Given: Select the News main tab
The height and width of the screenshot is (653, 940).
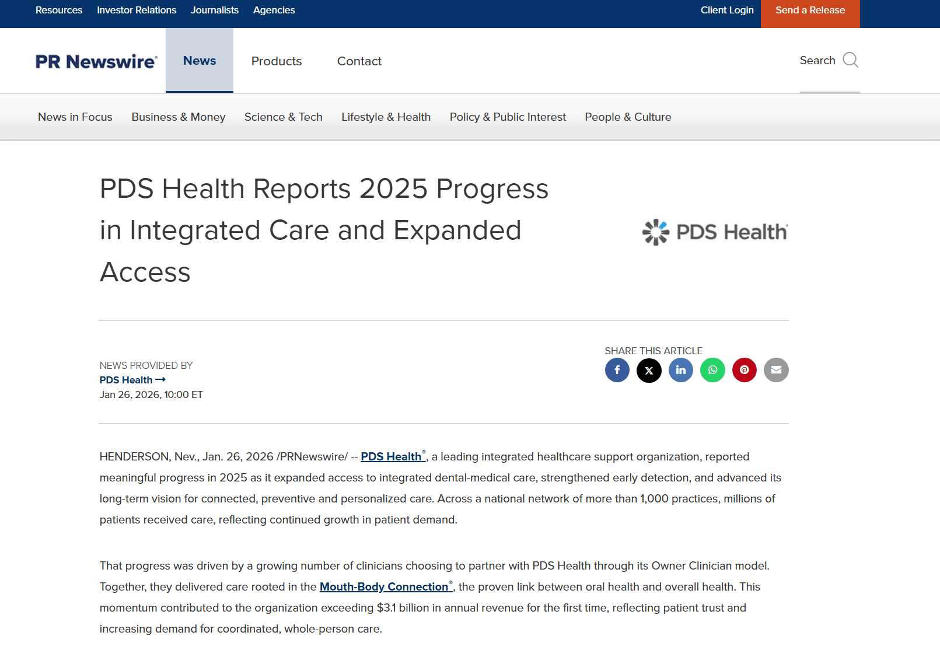Looking at the screenshot, I should [200, 61].
